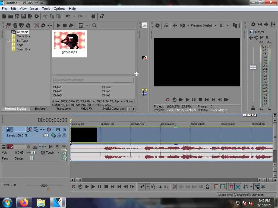
Task: Solo video track 1
Action: 65,129
